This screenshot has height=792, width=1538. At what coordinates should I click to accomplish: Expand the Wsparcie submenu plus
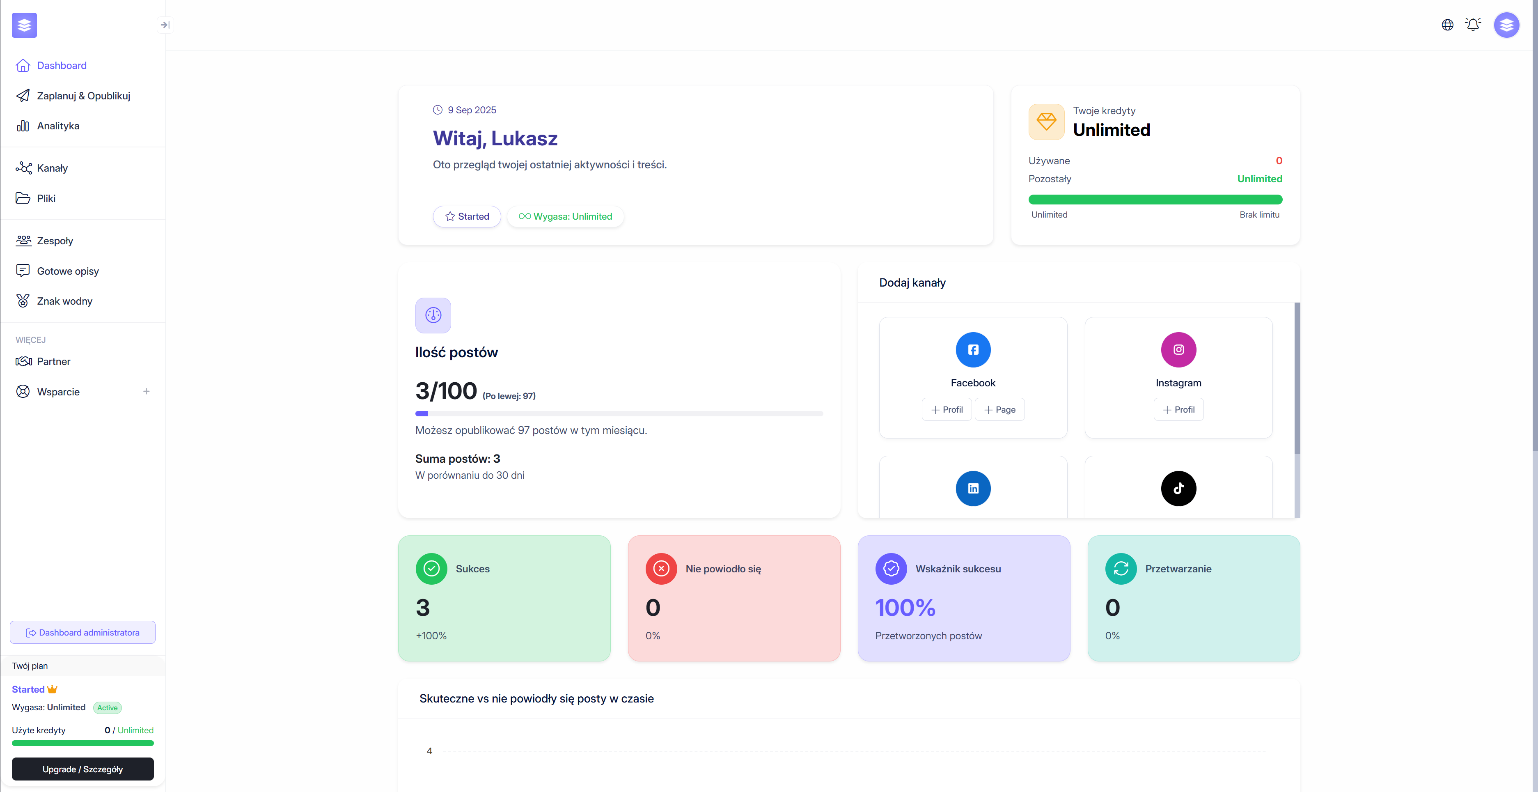point(146,391)
